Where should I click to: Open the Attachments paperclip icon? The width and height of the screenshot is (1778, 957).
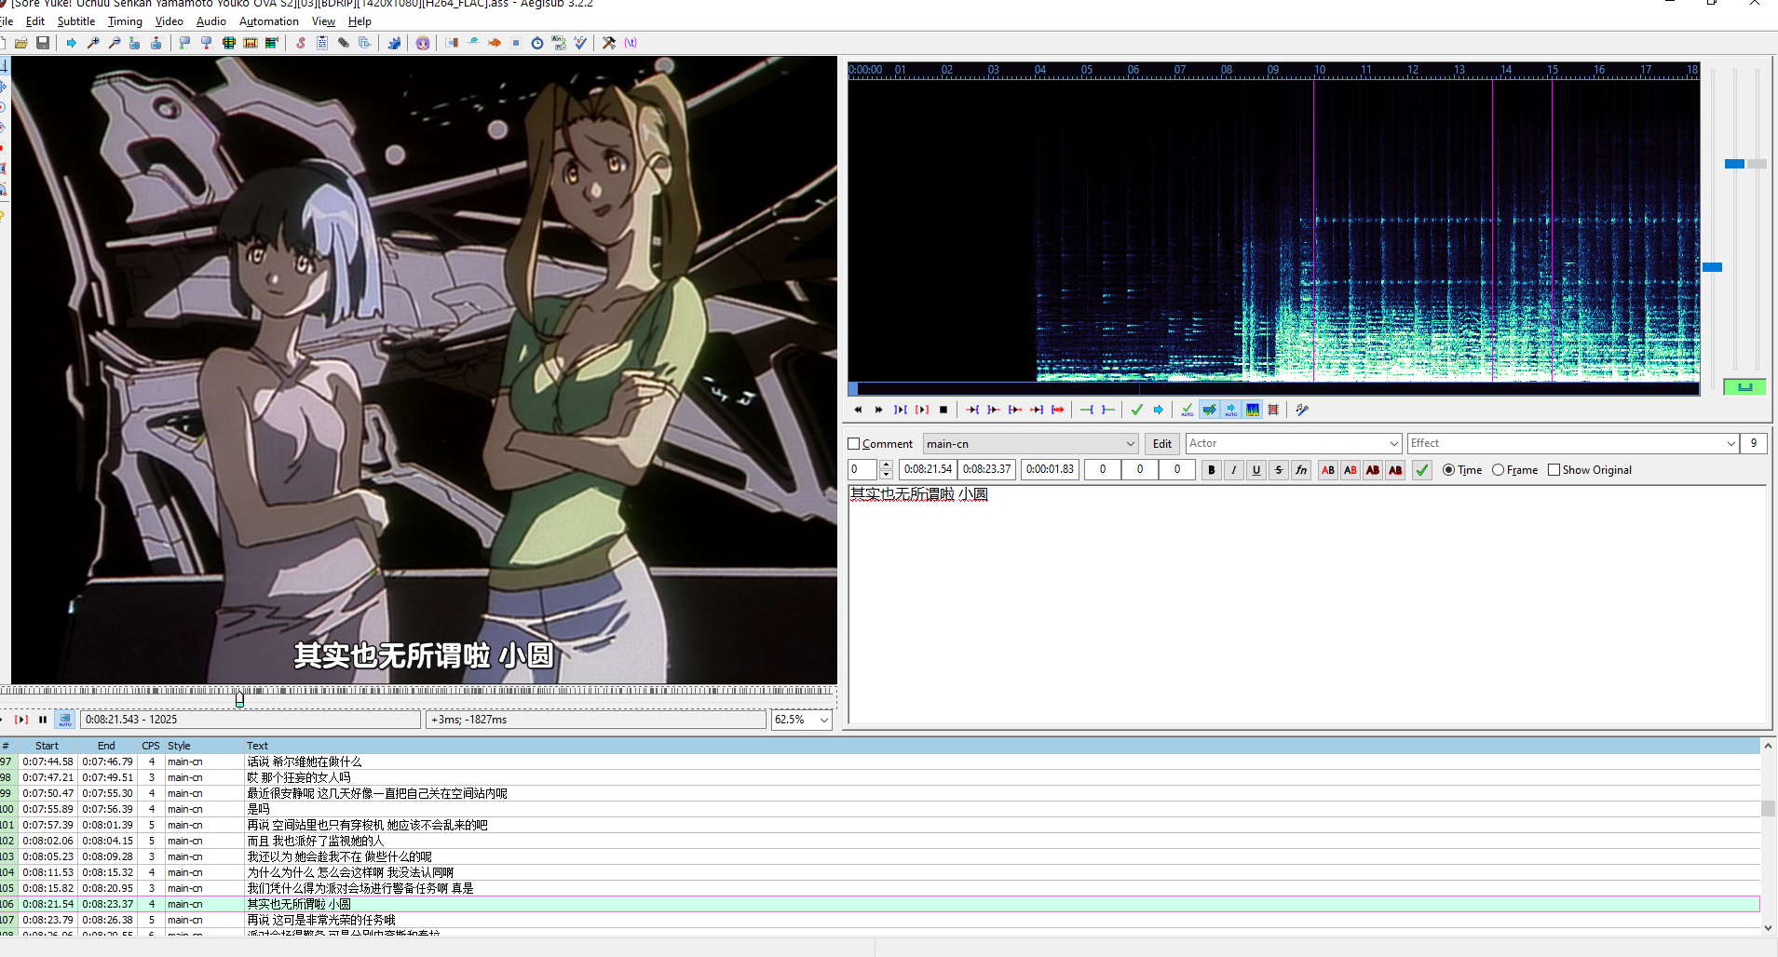click(344, 43)
